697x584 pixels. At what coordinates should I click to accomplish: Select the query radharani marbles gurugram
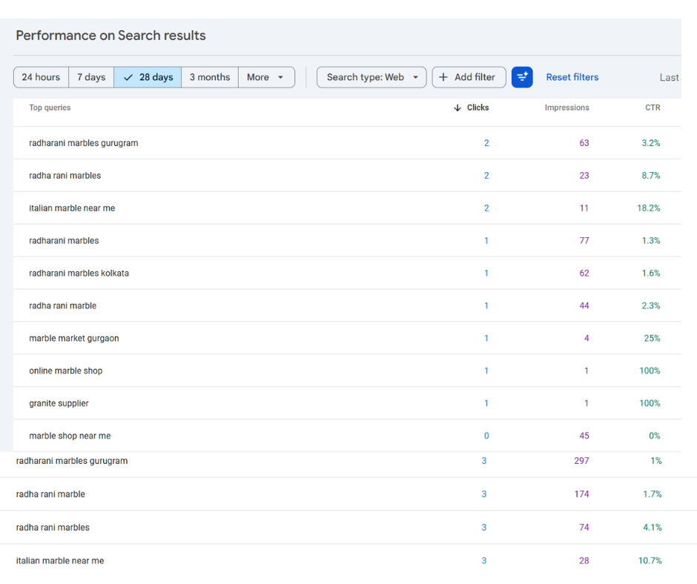pyautogui.click(x=83, y=143)
